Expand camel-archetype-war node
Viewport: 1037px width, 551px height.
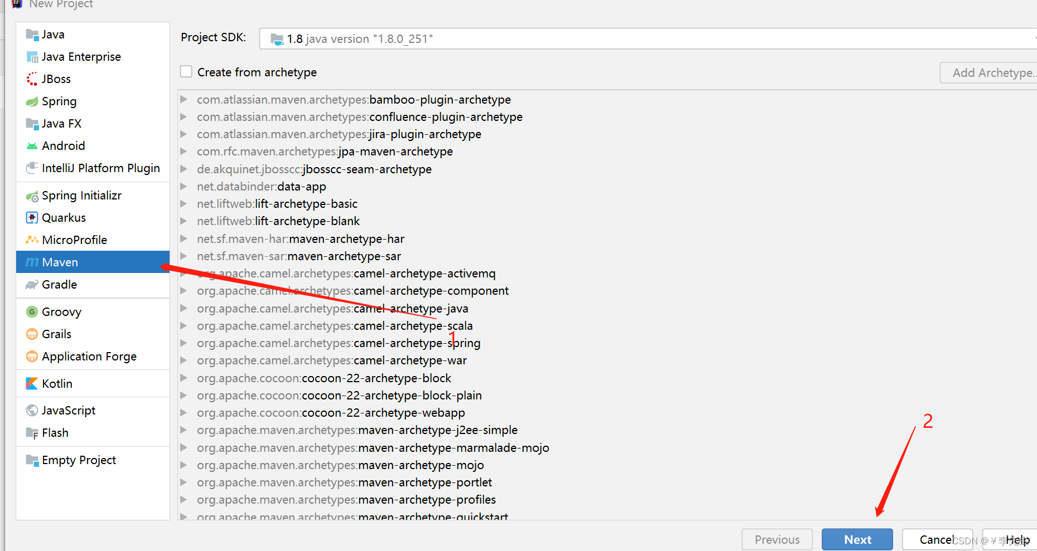(x=184, y=360)
